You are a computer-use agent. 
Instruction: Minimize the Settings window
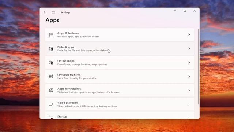(x=175, y=11)
